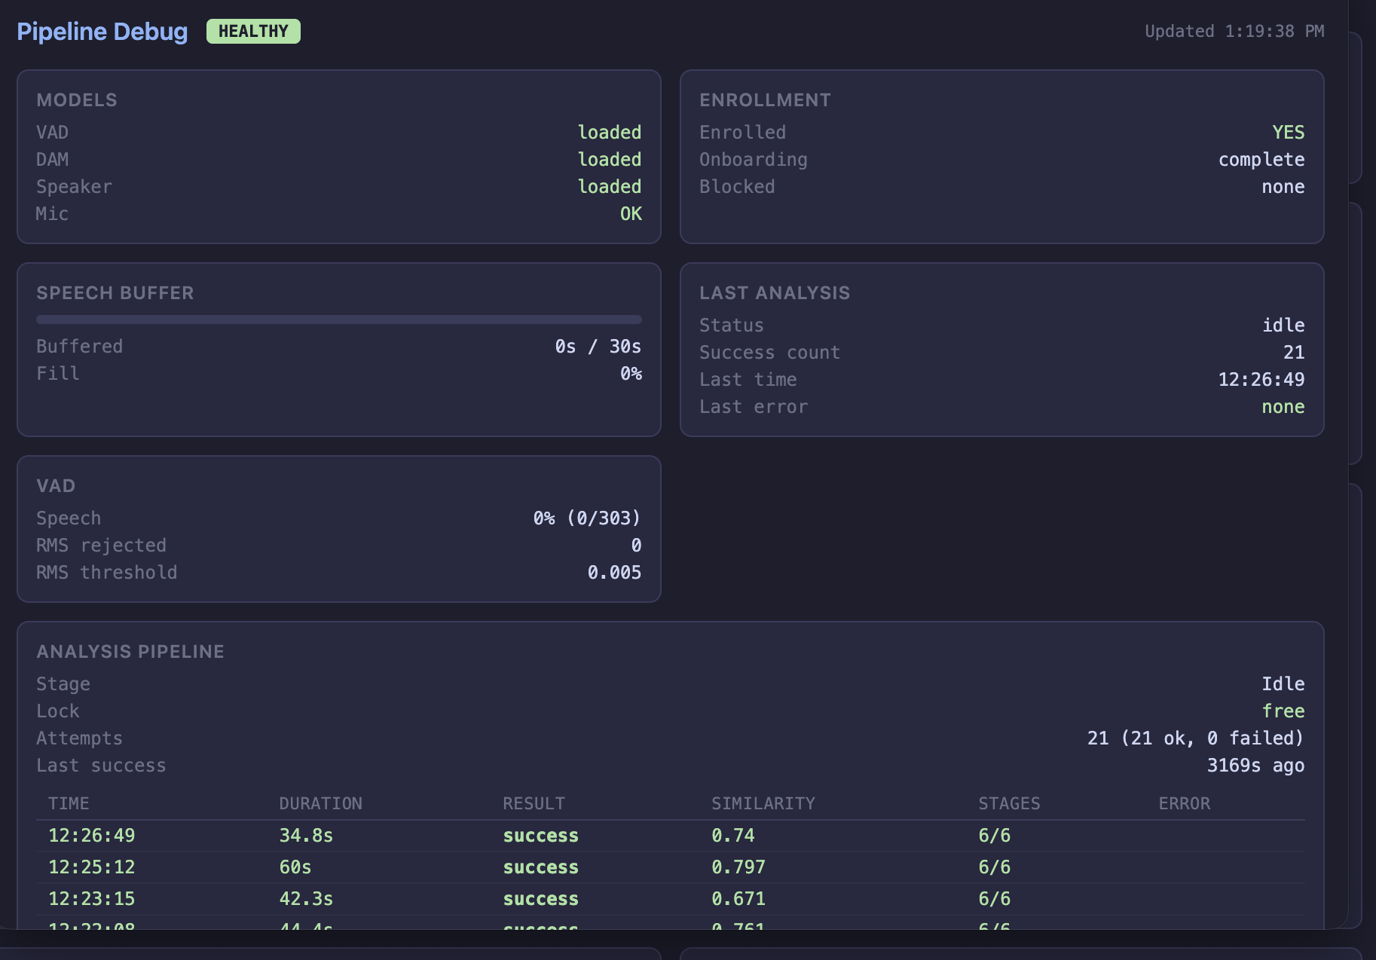
Task: Click the VAD panel heading
Action: [x=56, y=486]
